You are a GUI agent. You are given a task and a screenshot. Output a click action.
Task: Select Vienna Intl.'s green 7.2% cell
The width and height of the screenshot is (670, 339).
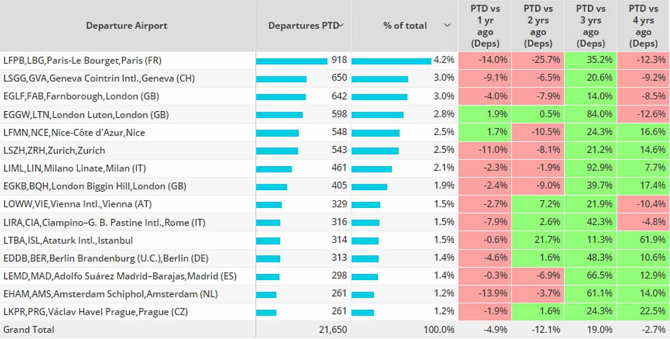(538, 205)
